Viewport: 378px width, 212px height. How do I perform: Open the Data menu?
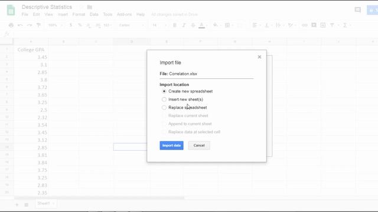[94, 14]
